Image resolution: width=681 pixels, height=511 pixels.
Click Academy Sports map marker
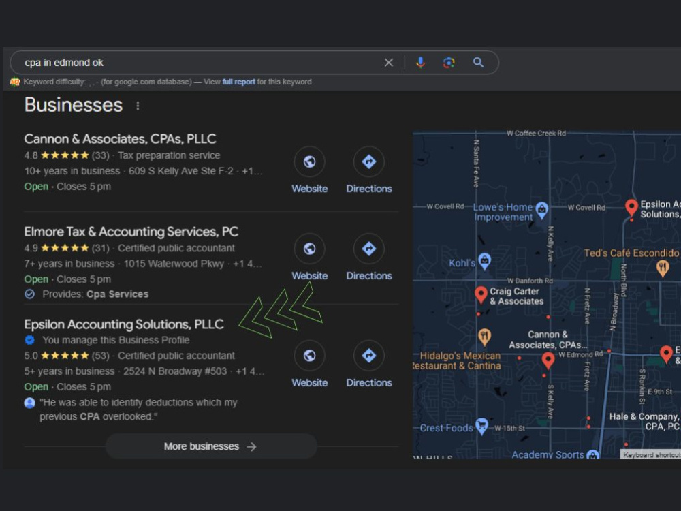click(x=592, y=454)
